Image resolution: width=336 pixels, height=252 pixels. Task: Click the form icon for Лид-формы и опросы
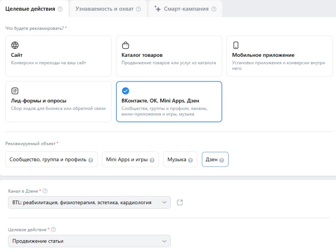[15, 91]
